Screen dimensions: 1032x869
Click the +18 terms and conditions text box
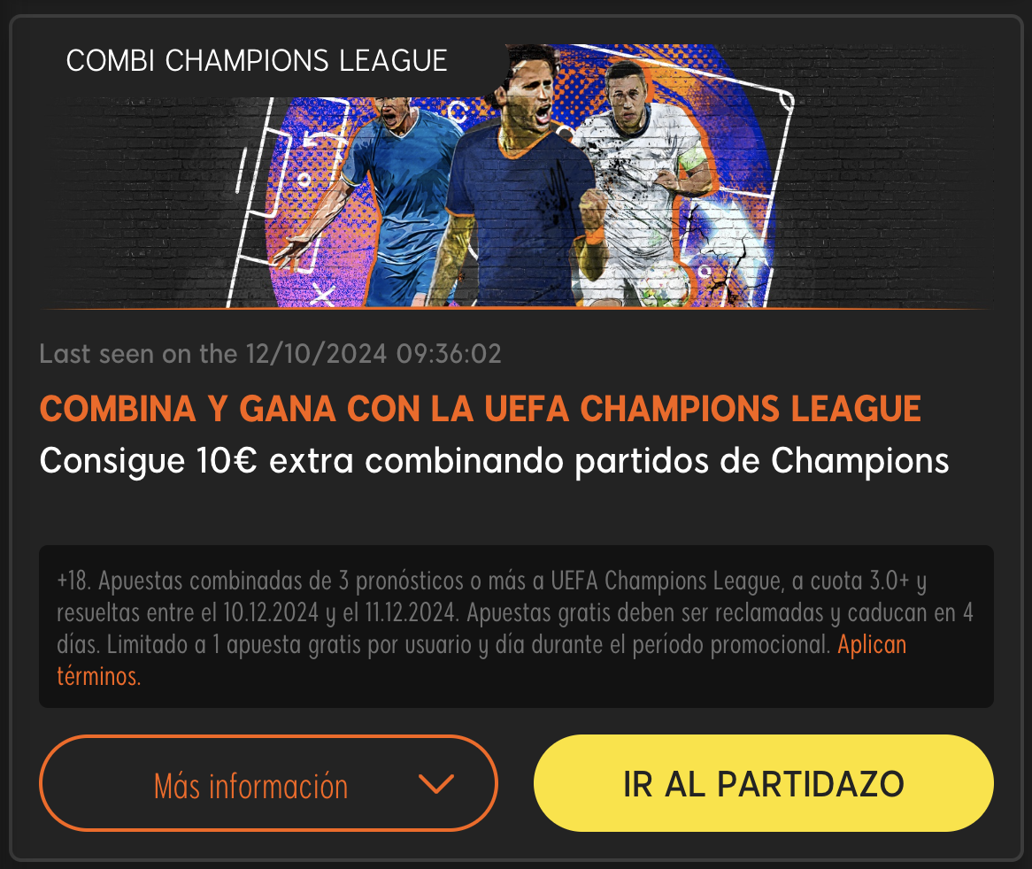516,627
